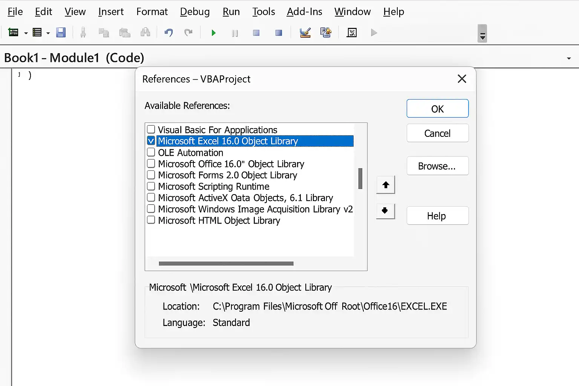
Task: Click the references list horizontal scrollbar
Action: (226, 263)
